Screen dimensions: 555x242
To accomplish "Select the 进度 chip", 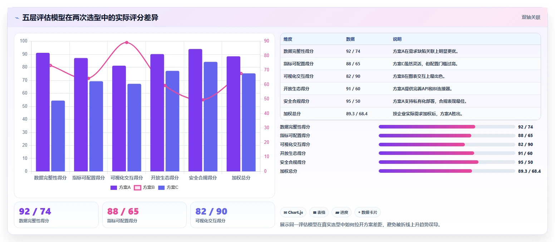I will point(342,212).
